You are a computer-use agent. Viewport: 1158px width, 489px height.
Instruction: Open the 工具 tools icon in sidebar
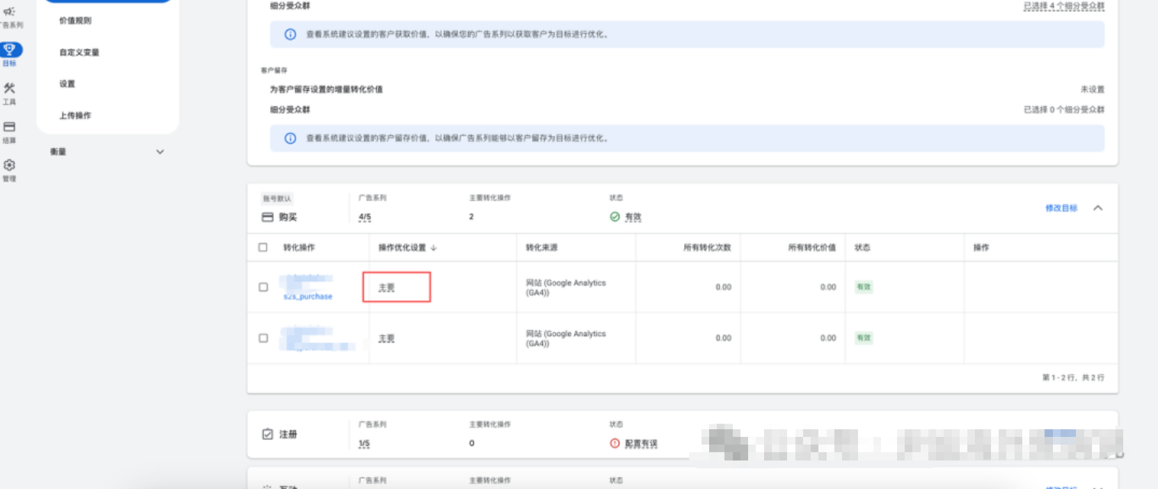[9, 88]
